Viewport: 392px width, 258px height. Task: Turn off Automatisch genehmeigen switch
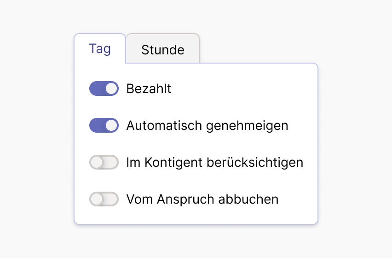(104, 125)
